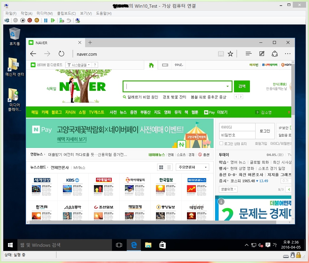Click the green Reset/Start icon in toolbar

(x=53, y=20)
